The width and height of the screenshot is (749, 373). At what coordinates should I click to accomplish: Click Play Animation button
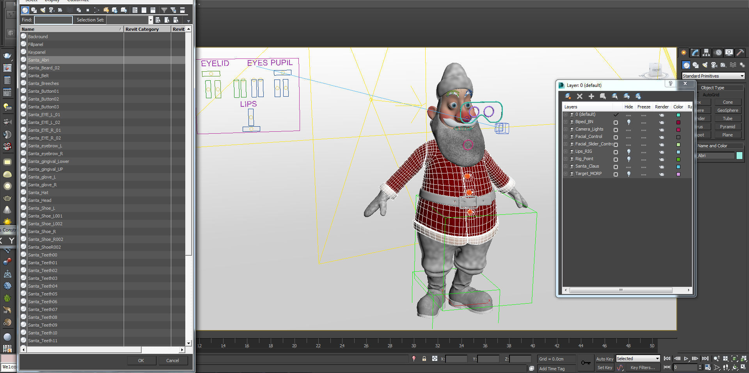point(686,359)
